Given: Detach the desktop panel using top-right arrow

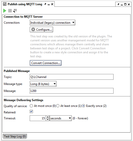Looking at the screenshot, I should click(118, 4).
